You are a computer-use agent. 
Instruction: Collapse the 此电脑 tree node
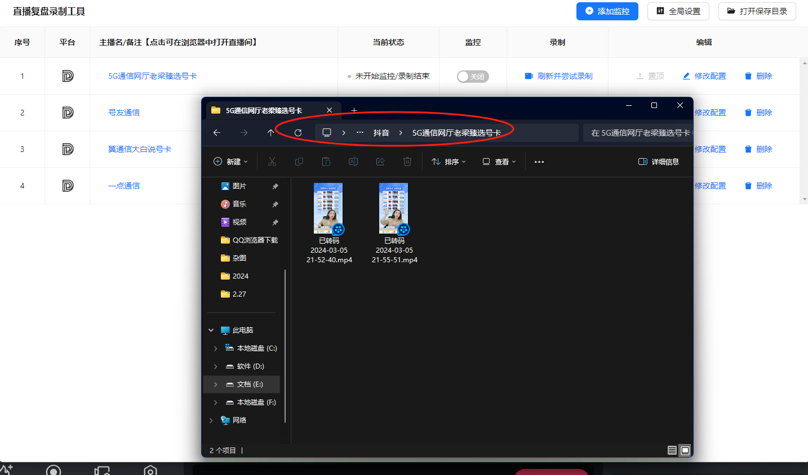[211, 330]
